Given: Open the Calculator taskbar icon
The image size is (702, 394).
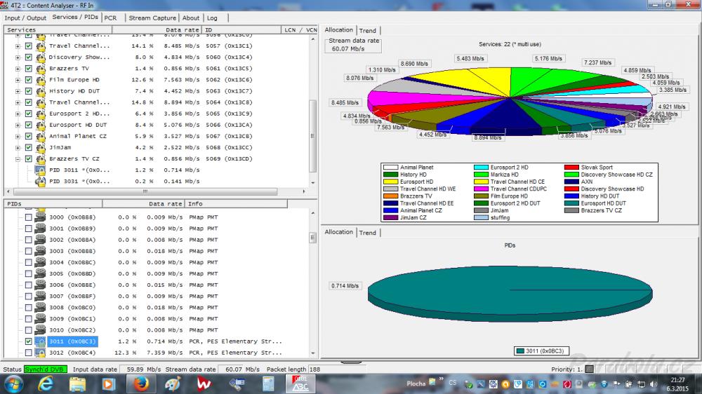Looking at the screenshot, I should tap(269, 384).
